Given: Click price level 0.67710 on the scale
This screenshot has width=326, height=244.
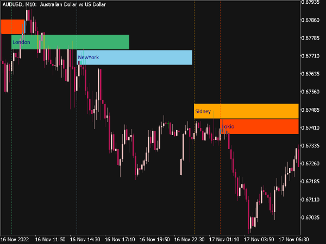Looking at the screenshot, I should [x=310, y=56].
